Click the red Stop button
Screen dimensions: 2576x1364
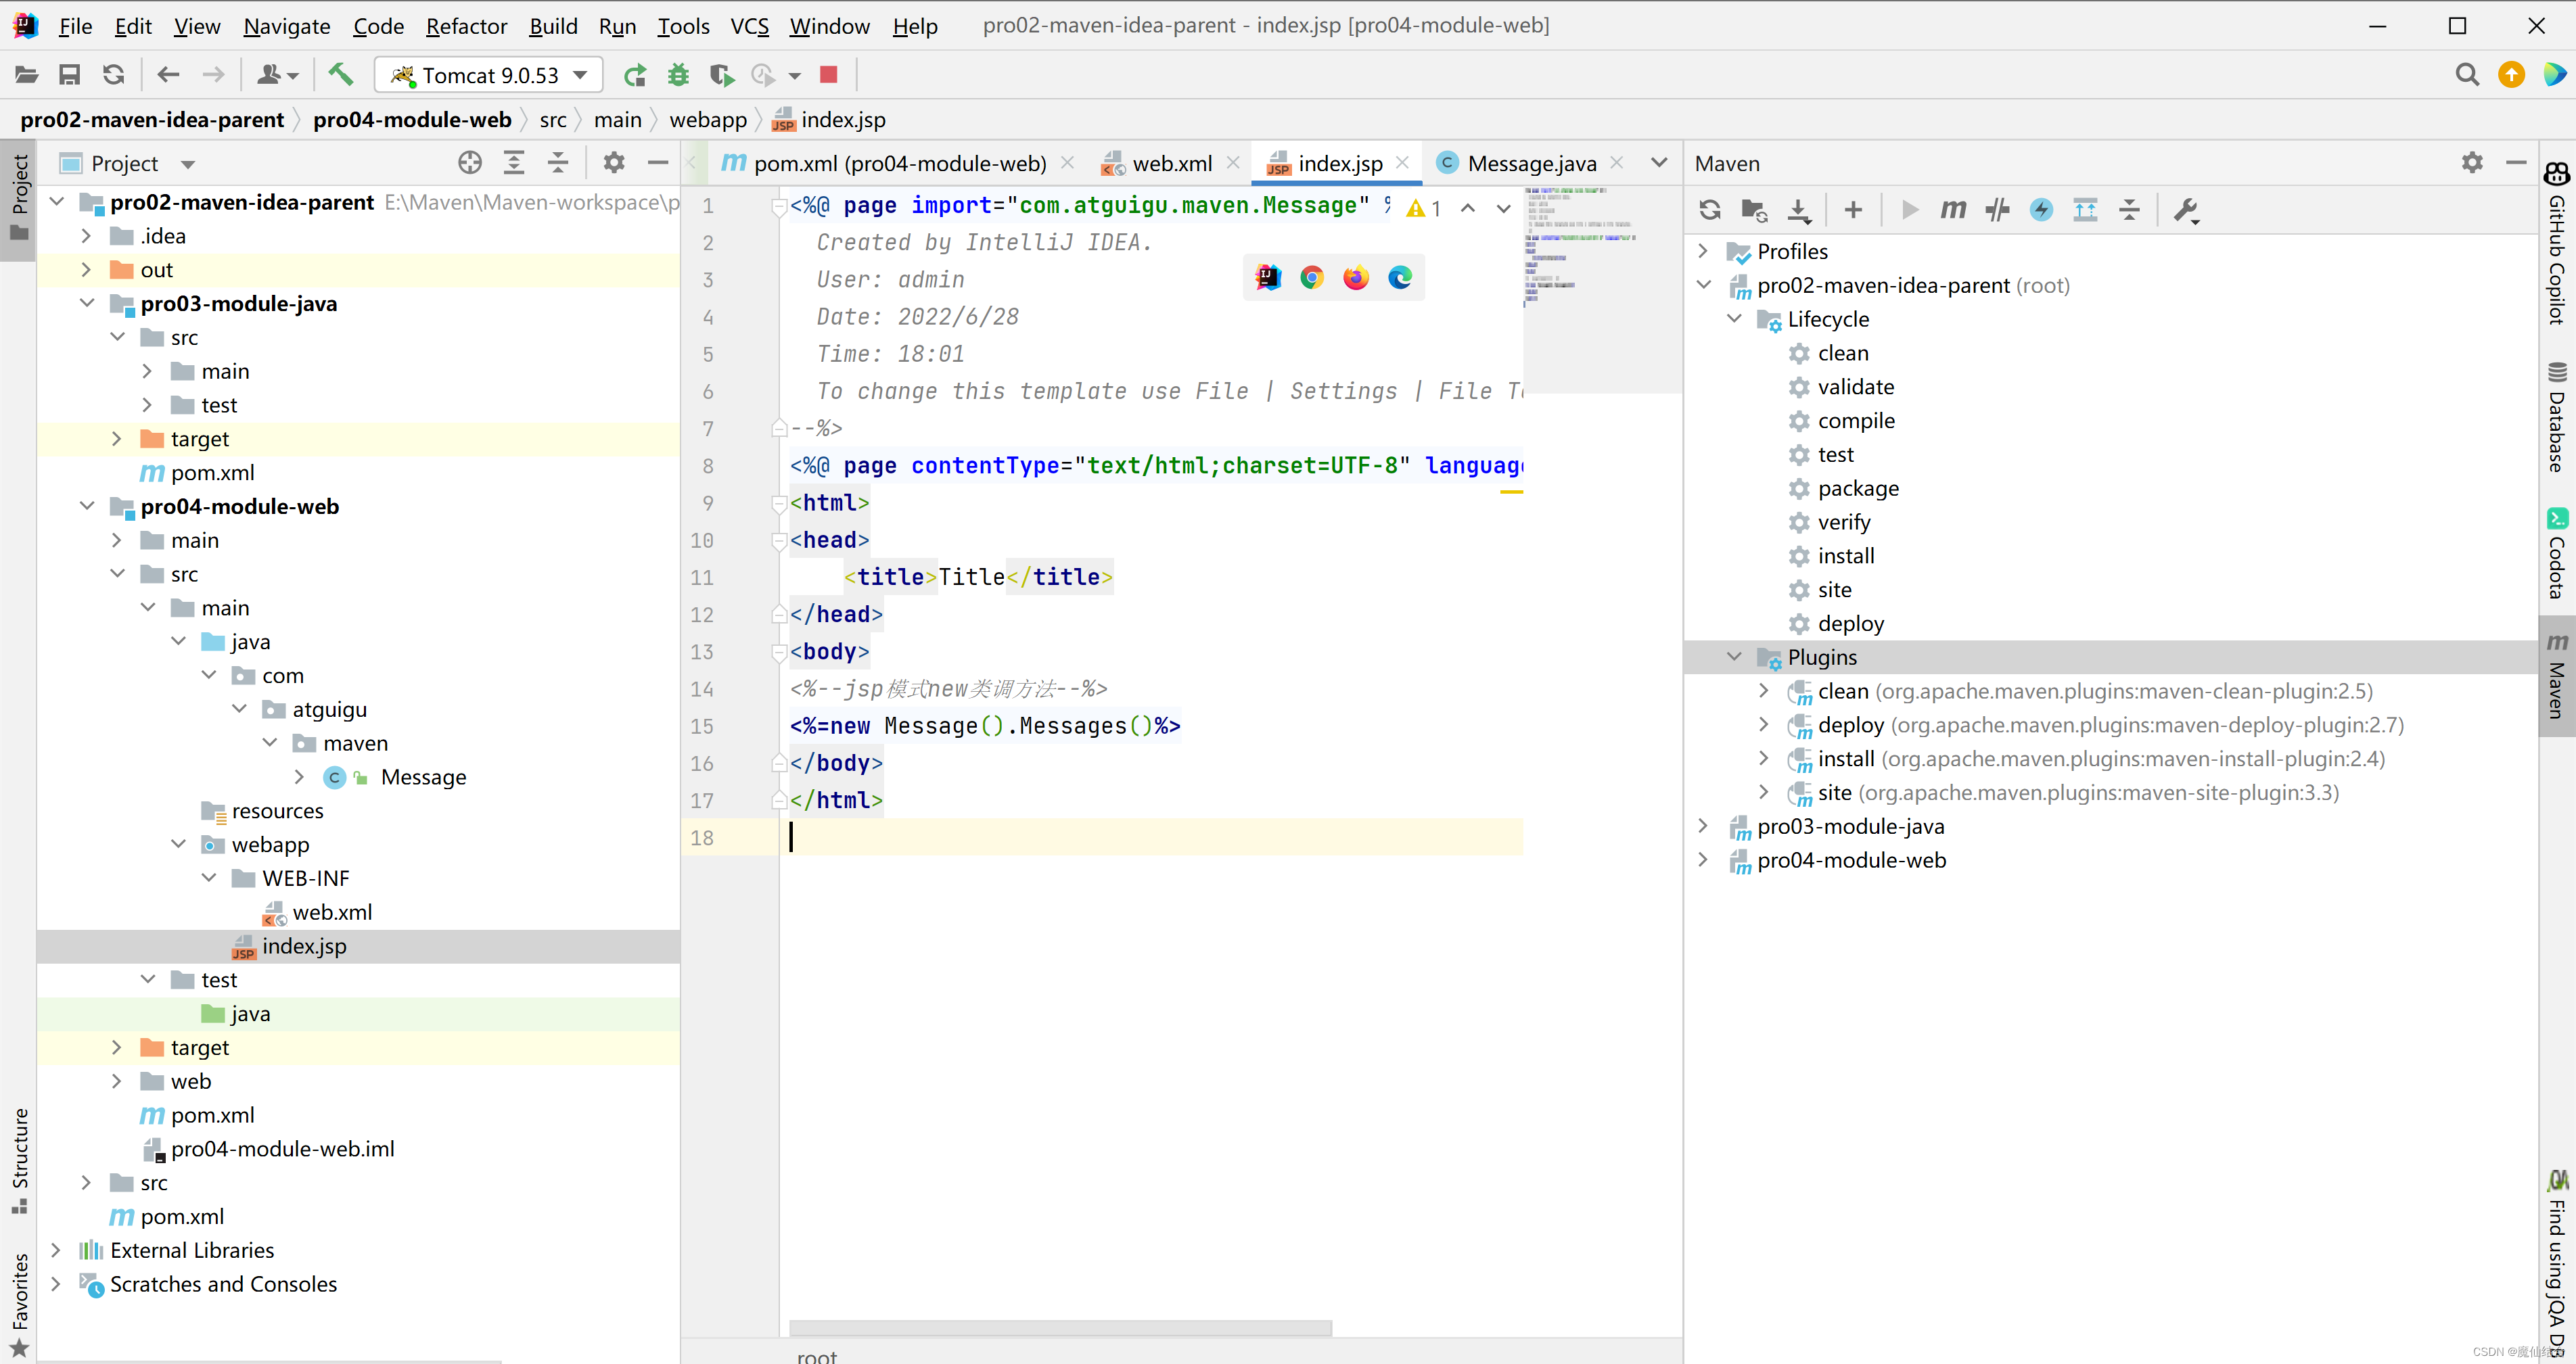point(828,75)
